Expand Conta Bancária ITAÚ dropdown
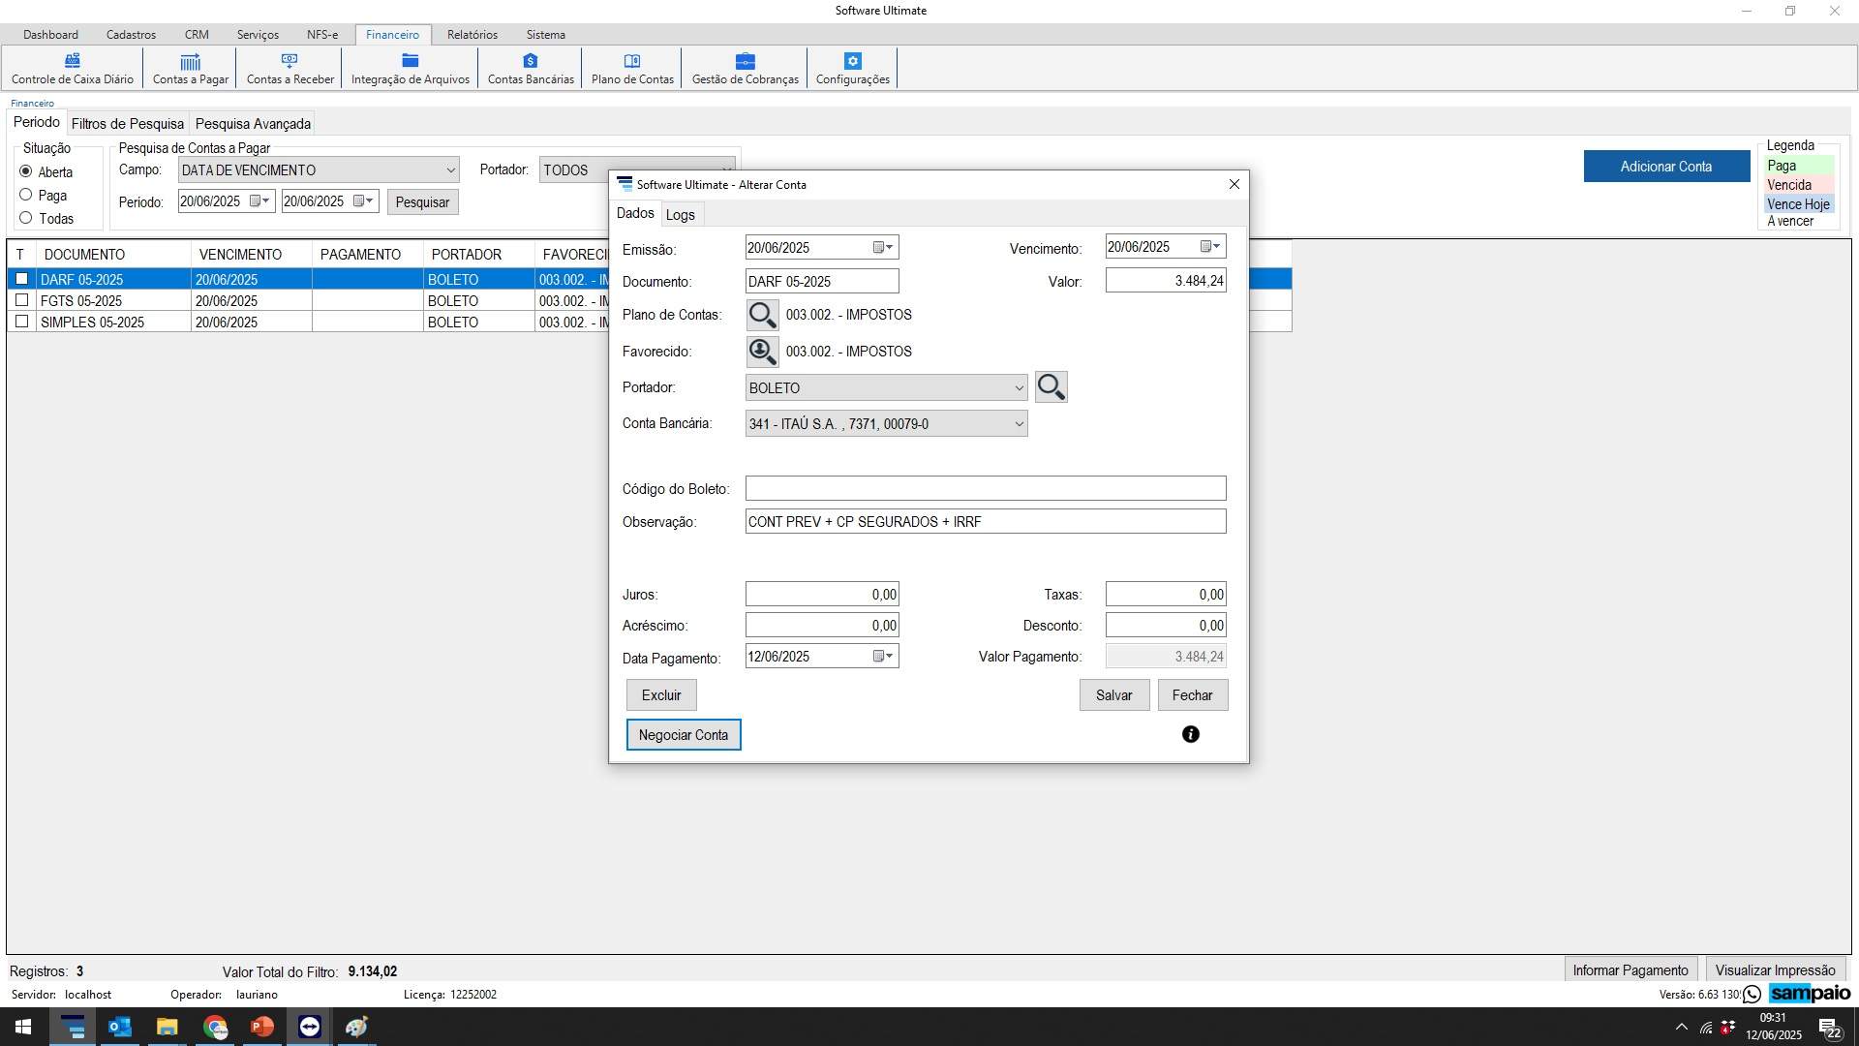 (1019, 424)
